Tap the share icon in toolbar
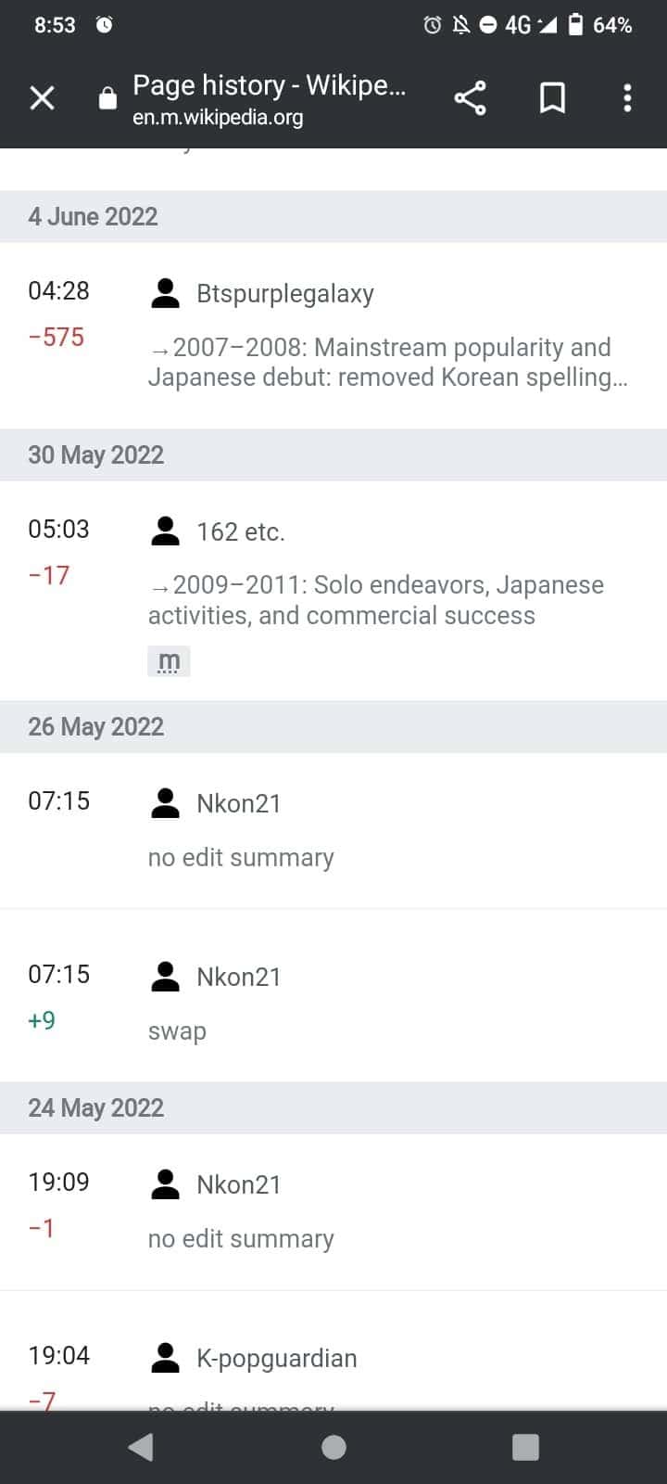Image resolution: width=667 pixels, height=1484 pixels. point(470,97)
